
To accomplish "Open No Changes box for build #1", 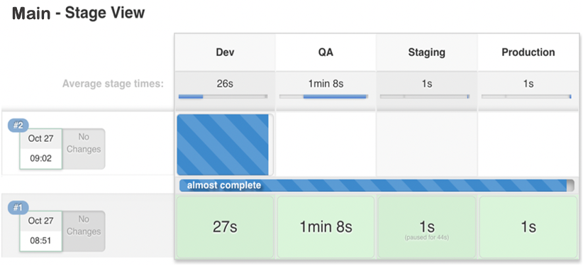I will [x=84, y=231].
